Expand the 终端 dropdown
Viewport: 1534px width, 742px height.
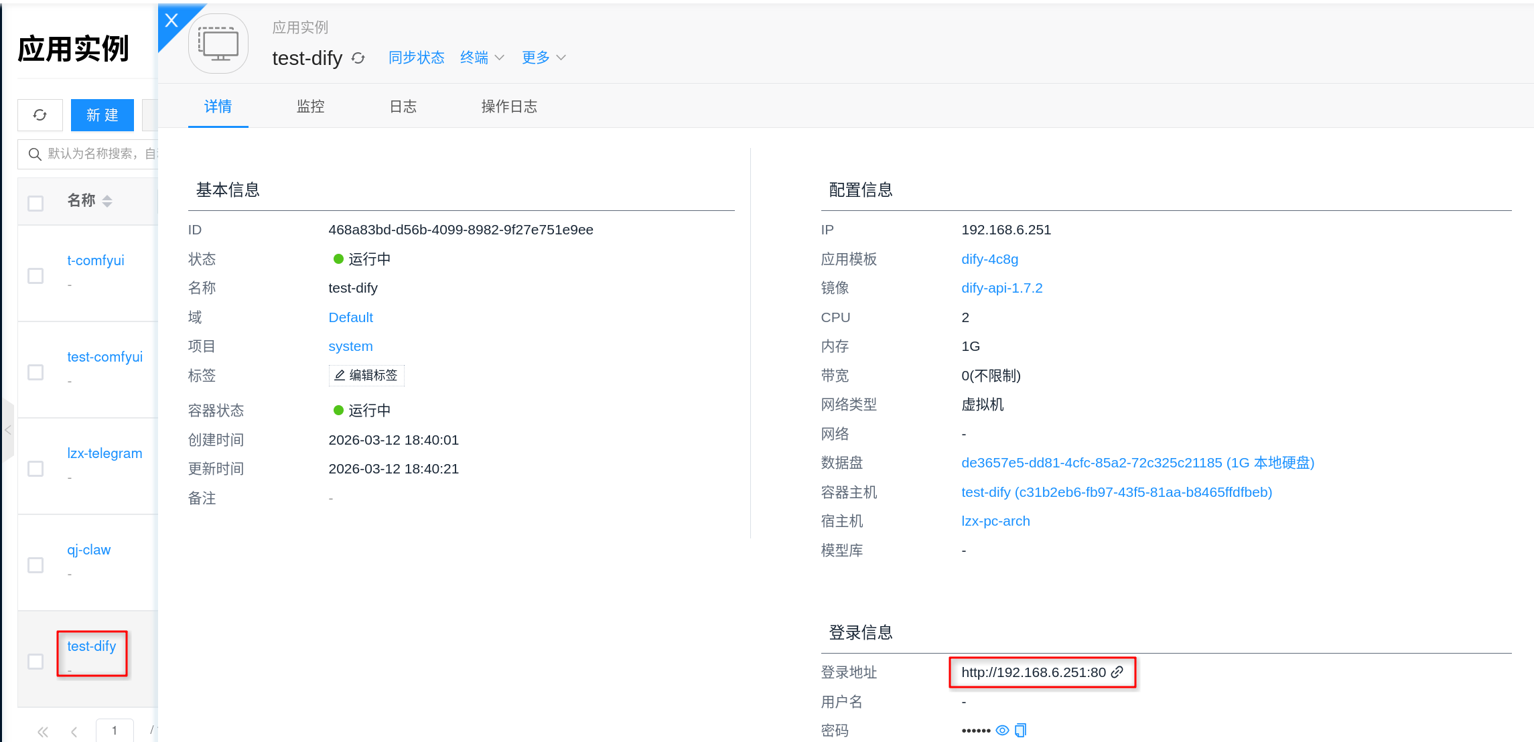point(482,58)
